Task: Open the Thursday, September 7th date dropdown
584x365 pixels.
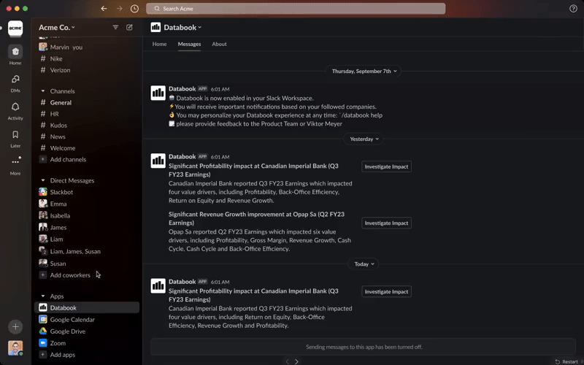Action: [x=364, y=71]
